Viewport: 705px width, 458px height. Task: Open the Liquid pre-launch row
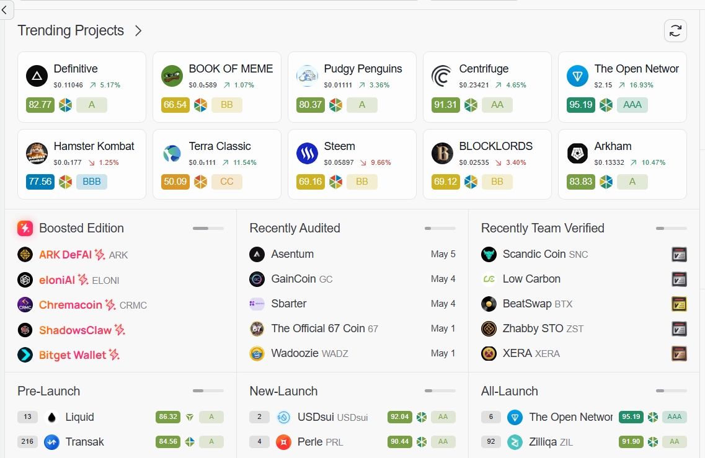120,417
